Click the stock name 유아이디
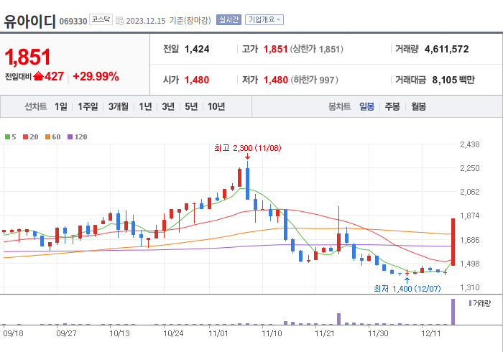 (29, 21)
